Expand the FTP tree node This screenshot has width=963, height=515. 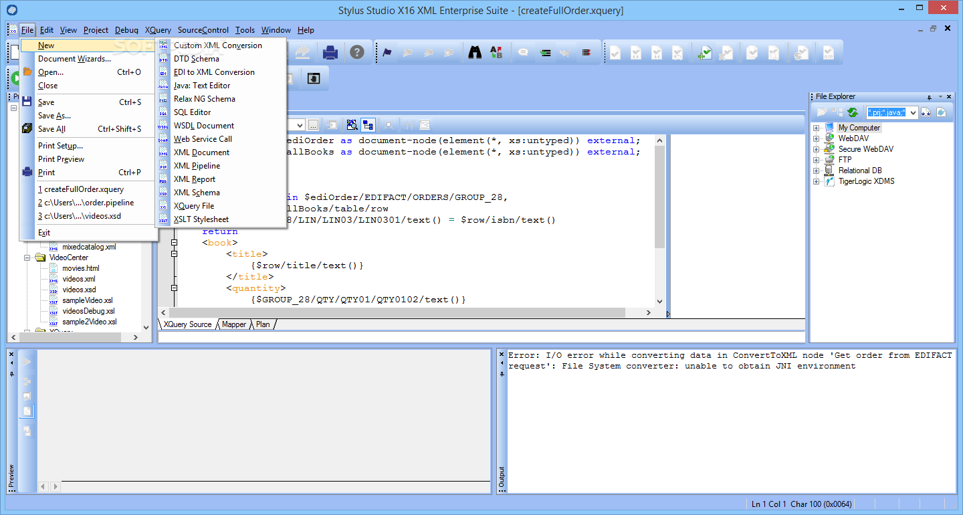(x=817, y=160)
